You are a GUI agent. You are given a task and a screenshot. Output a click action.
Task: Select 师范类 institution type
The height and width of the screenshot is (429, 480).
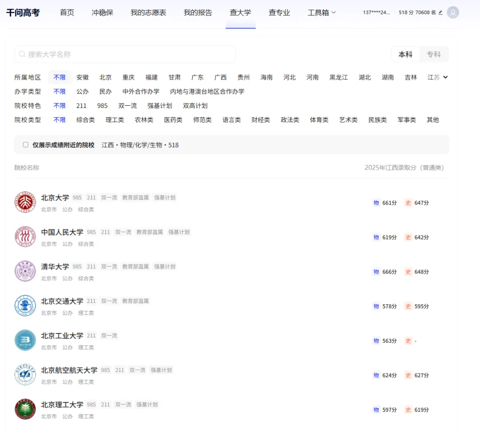[x=202, y=119]
